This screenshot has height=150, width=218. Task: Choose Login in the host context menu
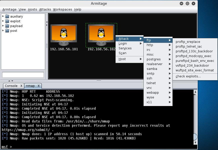tap(129, 44)
